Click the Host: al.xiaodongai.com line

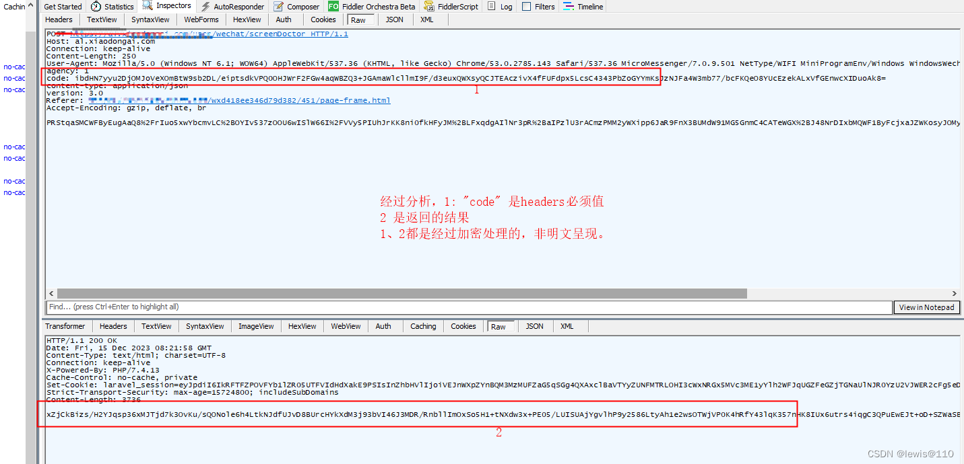[100, 41]
